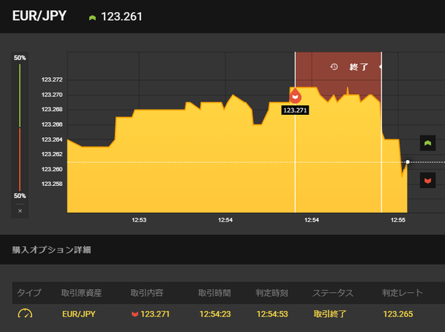
Task: Click the 123.272 price axis label
Action: click(x=52, y=80)
